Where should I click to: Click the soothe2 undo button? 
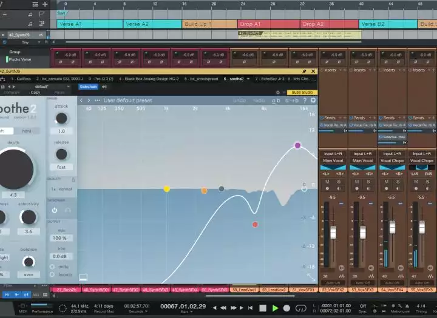click(x=239, y=101)
